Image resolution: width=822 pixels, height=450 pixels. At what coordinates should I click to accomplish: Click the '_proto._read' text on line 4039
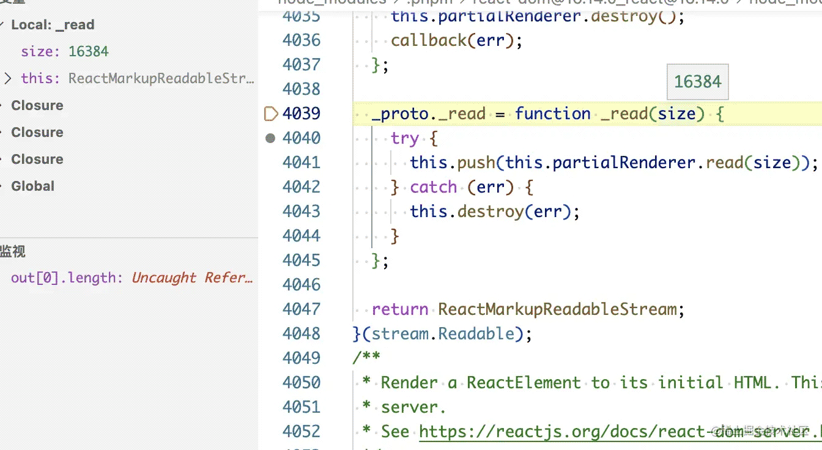[x=428, y=114]
